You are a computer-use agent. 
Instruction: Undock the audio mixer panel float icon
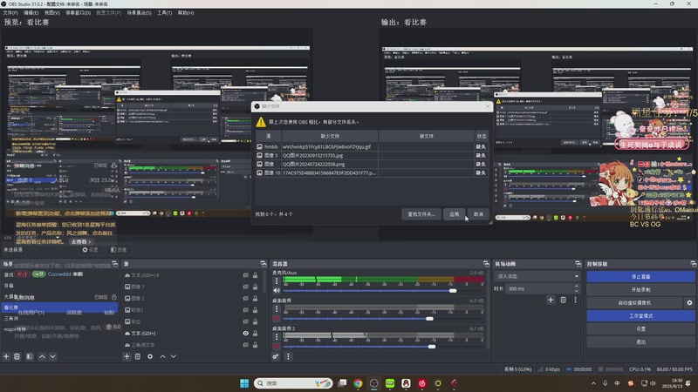pos(486,264)
